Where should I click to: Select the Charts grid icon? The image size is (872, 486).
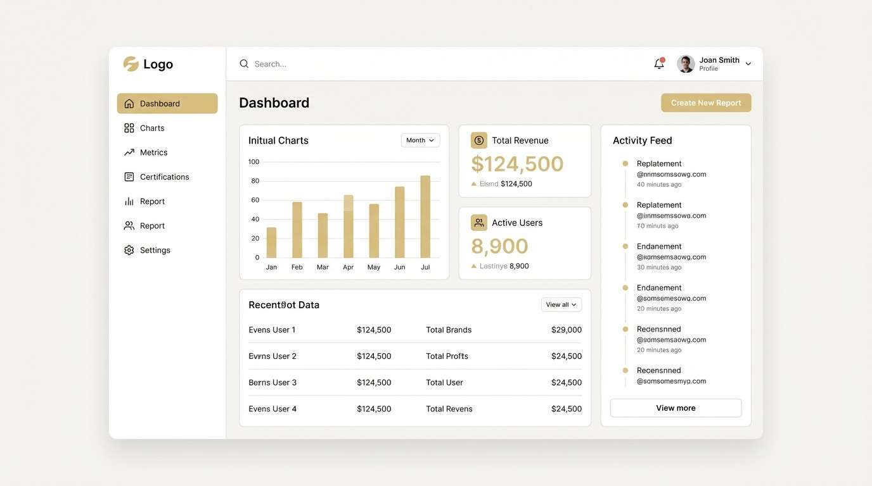tap(127, 127)
